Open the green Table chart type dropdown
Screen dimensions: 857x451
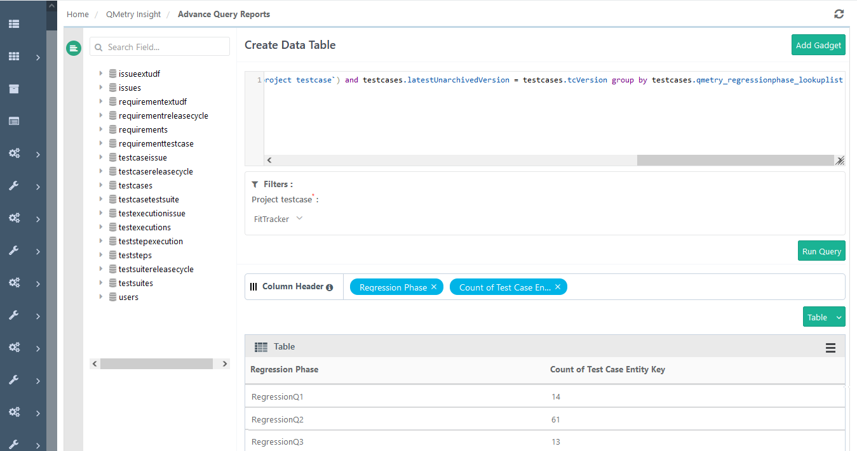(x=824, y=317)
